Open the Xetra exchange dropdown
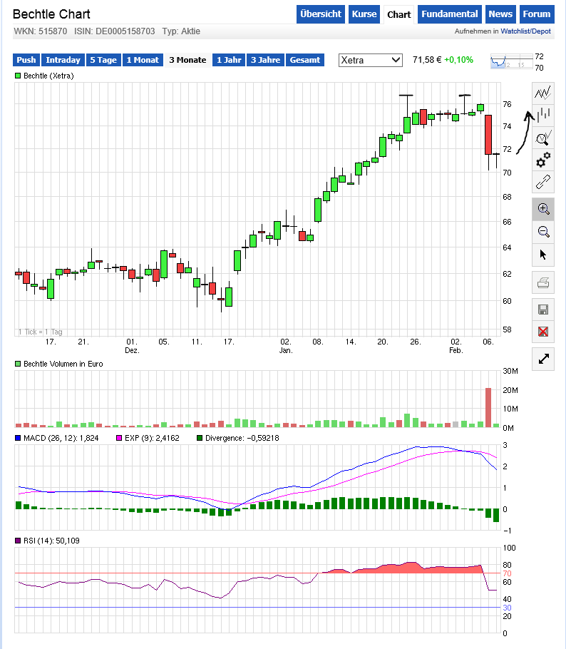The height and width of the screenshot is (649, 566). pos(370,60)
